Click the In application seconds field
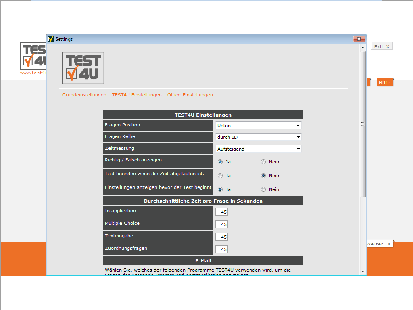 [x=221, y=212]
